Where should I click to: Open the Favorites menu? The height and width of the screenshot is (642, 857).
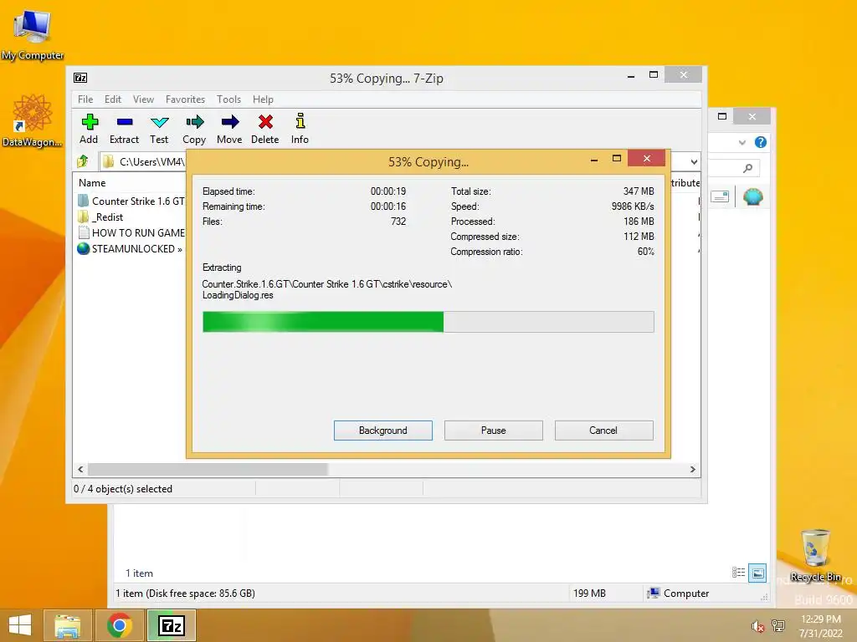[x=185, y=99]
